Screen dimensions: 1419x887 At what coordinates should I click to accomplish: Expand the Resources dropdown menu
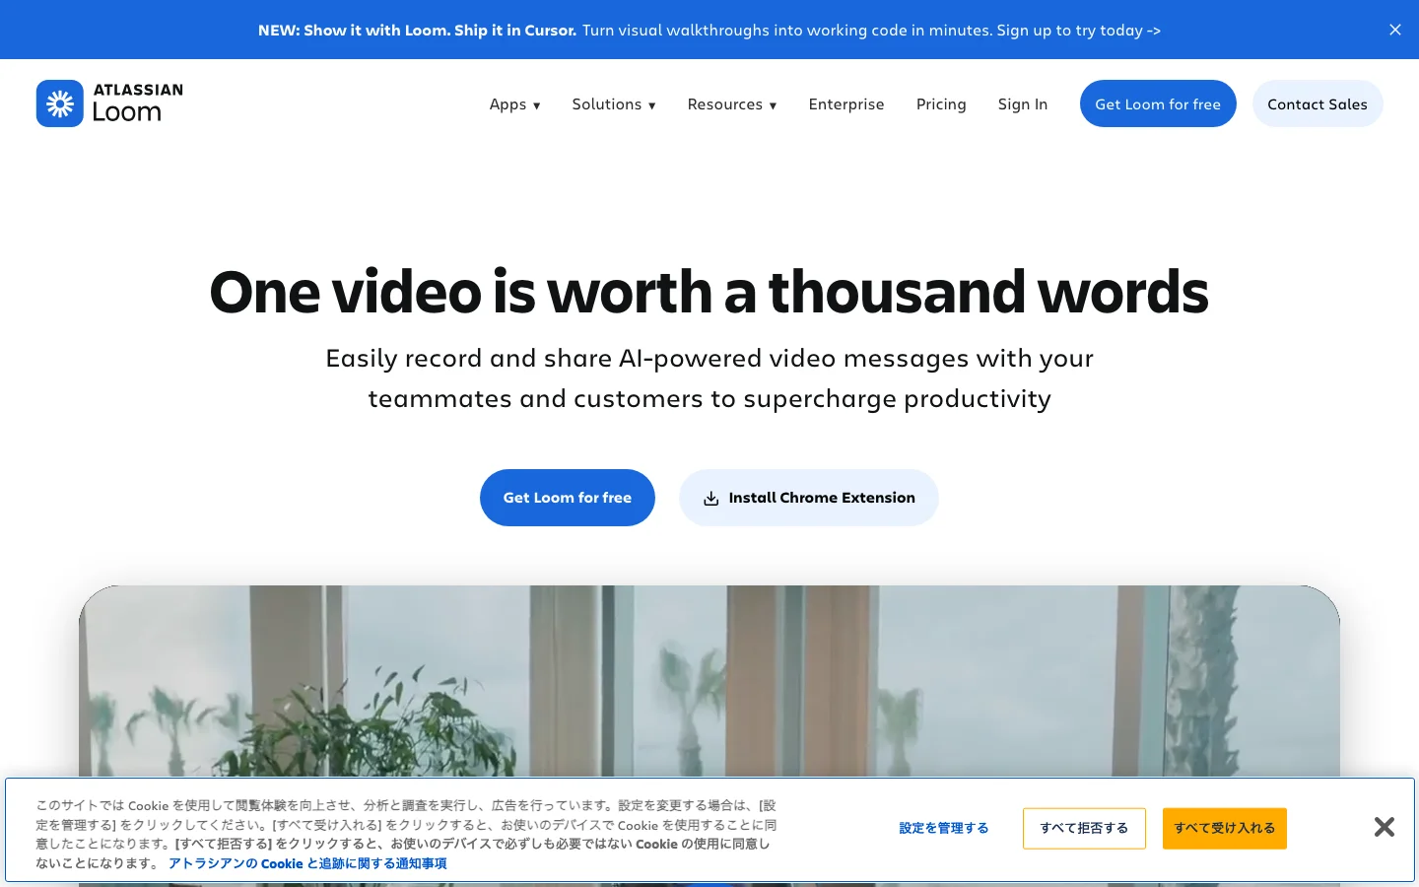point(732,104)
